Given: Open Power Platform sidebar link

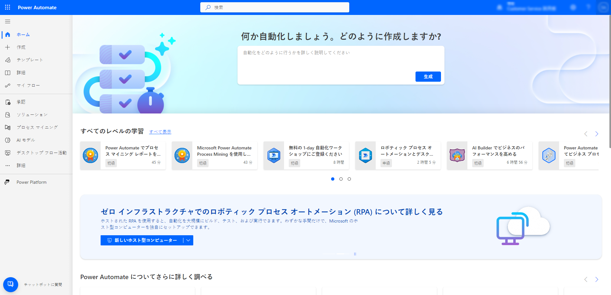Looking at the screenshot, I should point(36,182).
